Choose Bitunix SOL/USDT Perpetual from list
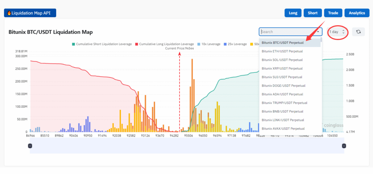This screenshot has width=373, height=174. [282, 60]
